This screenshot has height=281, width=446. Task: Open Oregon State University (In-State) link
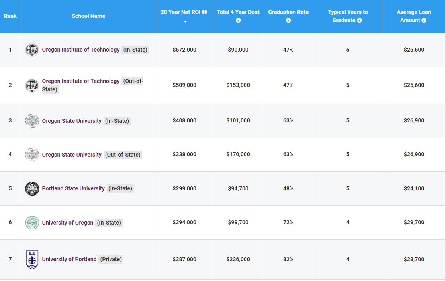tap(72, 121)
